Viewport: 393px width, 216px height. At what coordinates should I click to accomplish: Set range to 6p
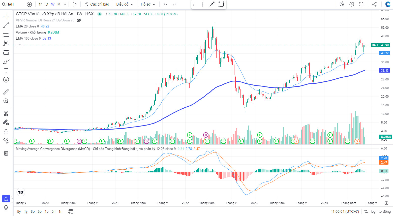coord(33,211)
